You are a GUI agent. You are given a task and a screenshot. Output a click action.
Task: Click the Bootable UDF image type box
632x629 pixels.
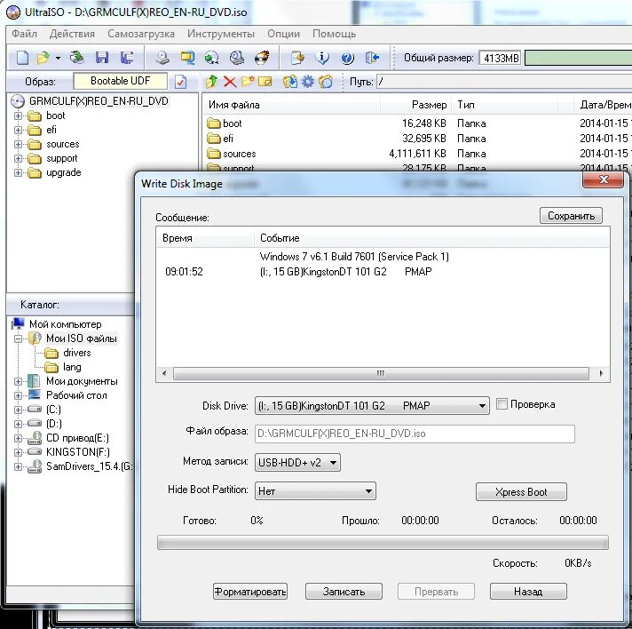pyautogui.click(x=120, y=81)
